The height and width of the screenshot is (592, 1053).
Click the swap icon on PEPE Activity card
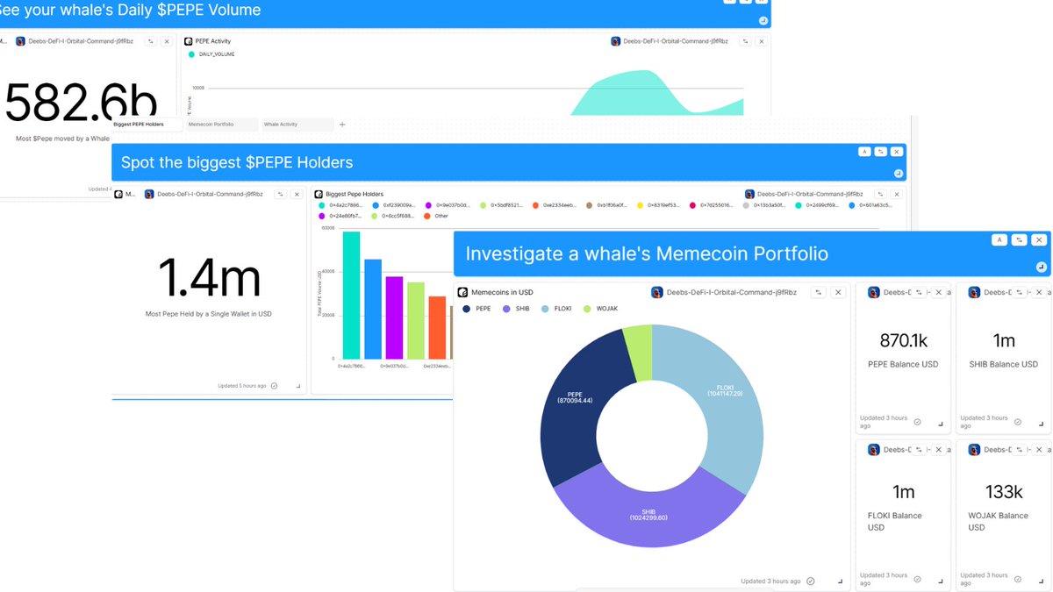(x=744, y=41)
